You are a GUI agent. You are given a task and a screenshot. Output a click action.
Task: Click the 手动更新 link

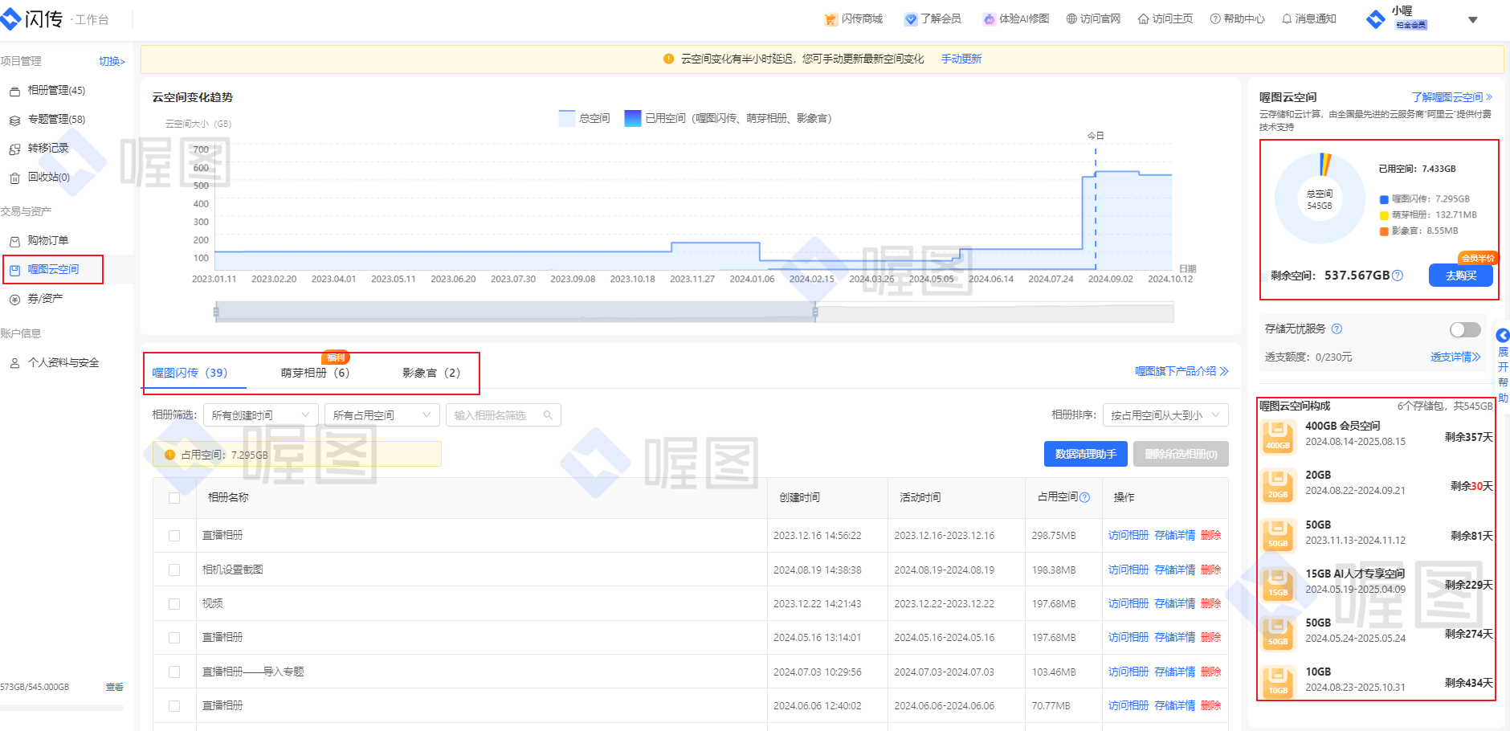pos(961,59)
